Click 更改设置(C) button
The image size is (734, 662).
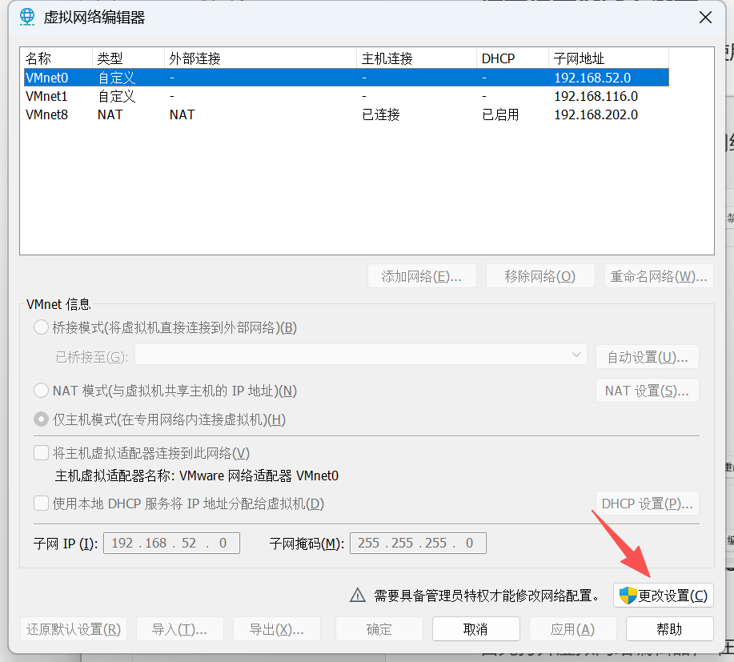coord(664,596)
